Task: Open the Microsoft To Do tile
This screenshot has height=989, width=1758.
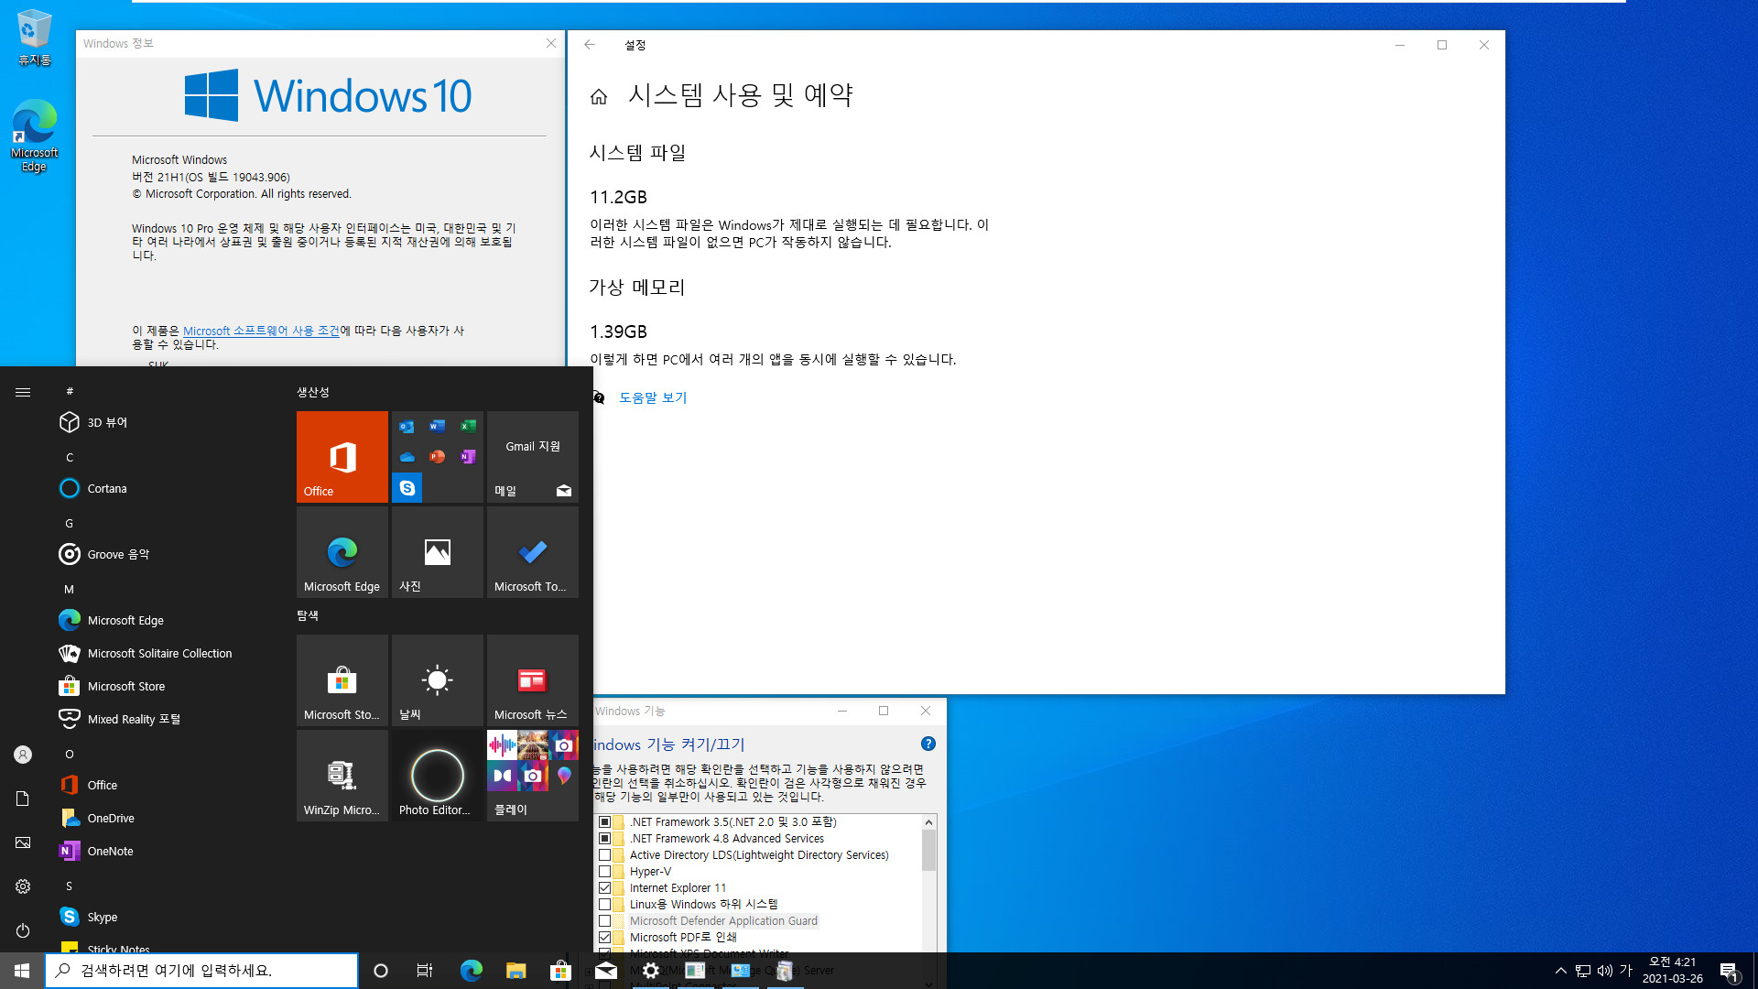Action: pos(533,551)
